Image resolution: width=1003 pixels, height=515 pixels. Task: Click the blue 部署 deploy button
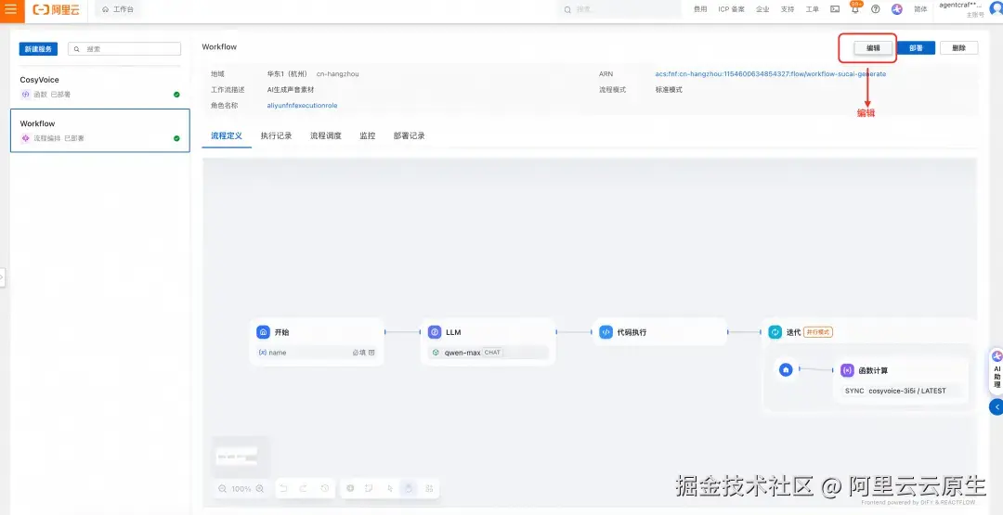click(x=916, y=48)
